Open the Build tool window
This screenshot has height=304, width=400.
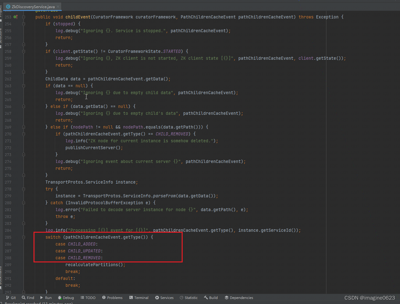tap(211, 298)
